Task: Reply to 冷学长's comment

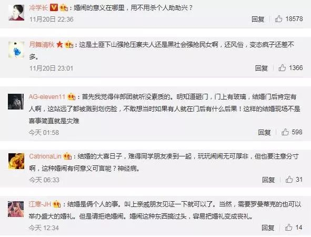Action: (x=258, y=19)
